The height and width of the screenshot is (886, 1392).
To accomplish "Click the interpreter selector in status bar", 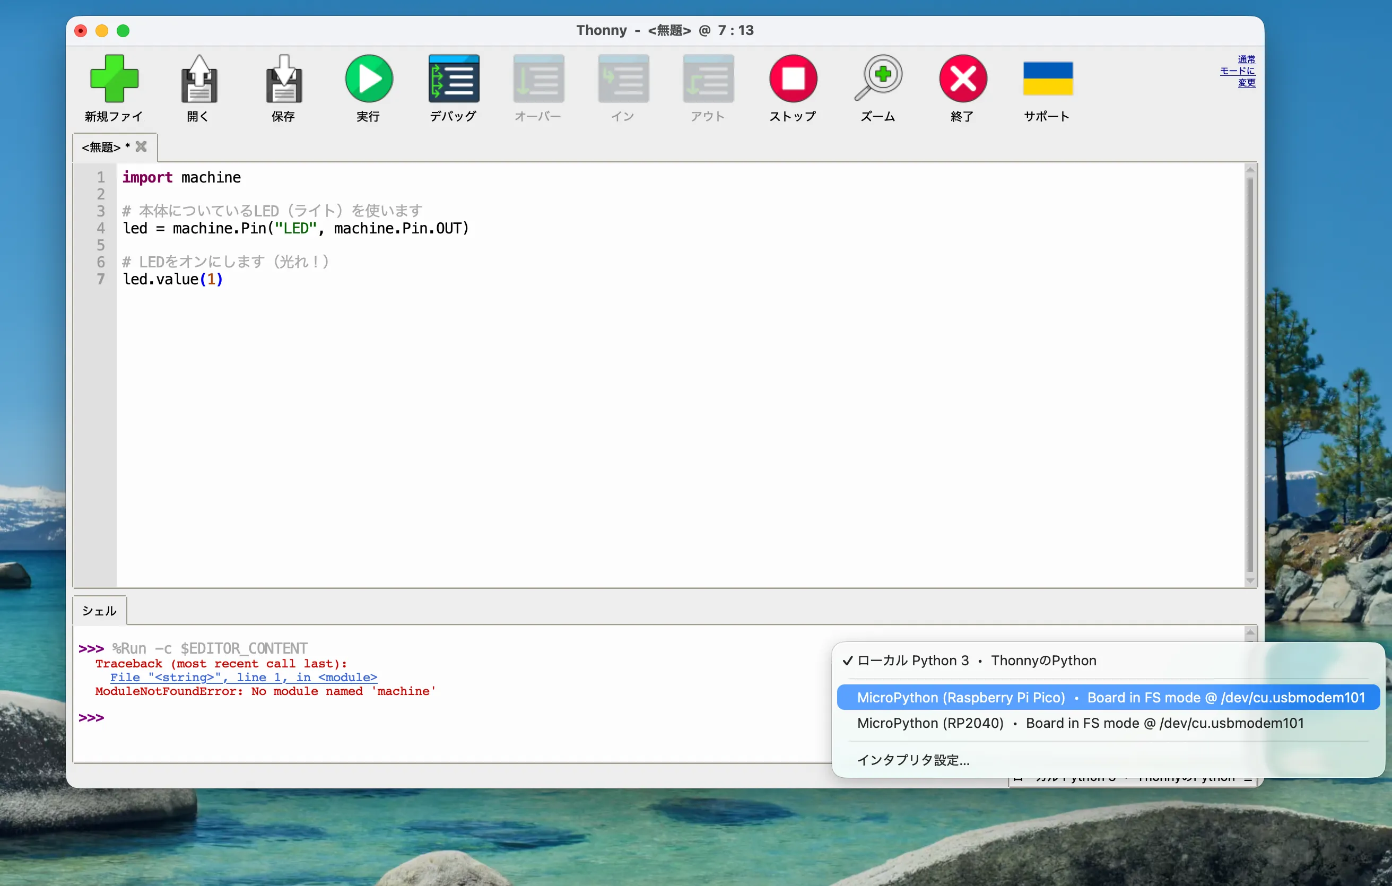I will 1133,781.
